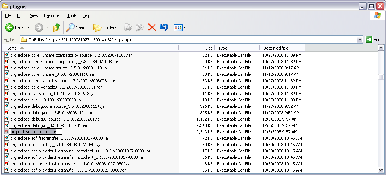Image resolution: width=386 pixels, height=175 pixels.
Task: Toggle the Folders pane
Action: 105,27
